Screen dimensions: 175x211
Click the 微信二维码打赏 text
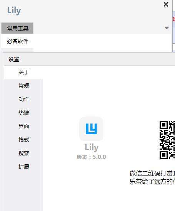click(x=151, y=173)
